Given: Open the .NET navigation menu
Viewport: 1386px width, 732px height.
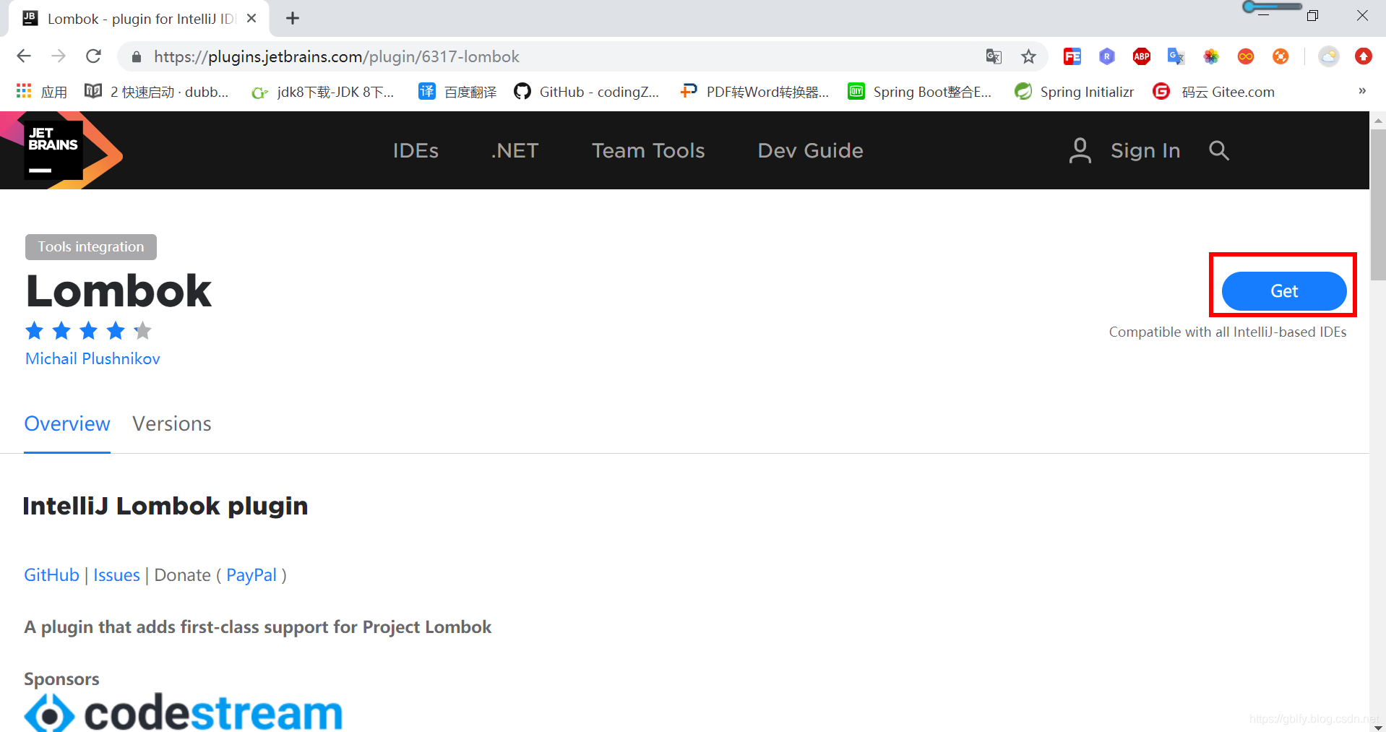Looking at the screenshot, I should [515, 150].
